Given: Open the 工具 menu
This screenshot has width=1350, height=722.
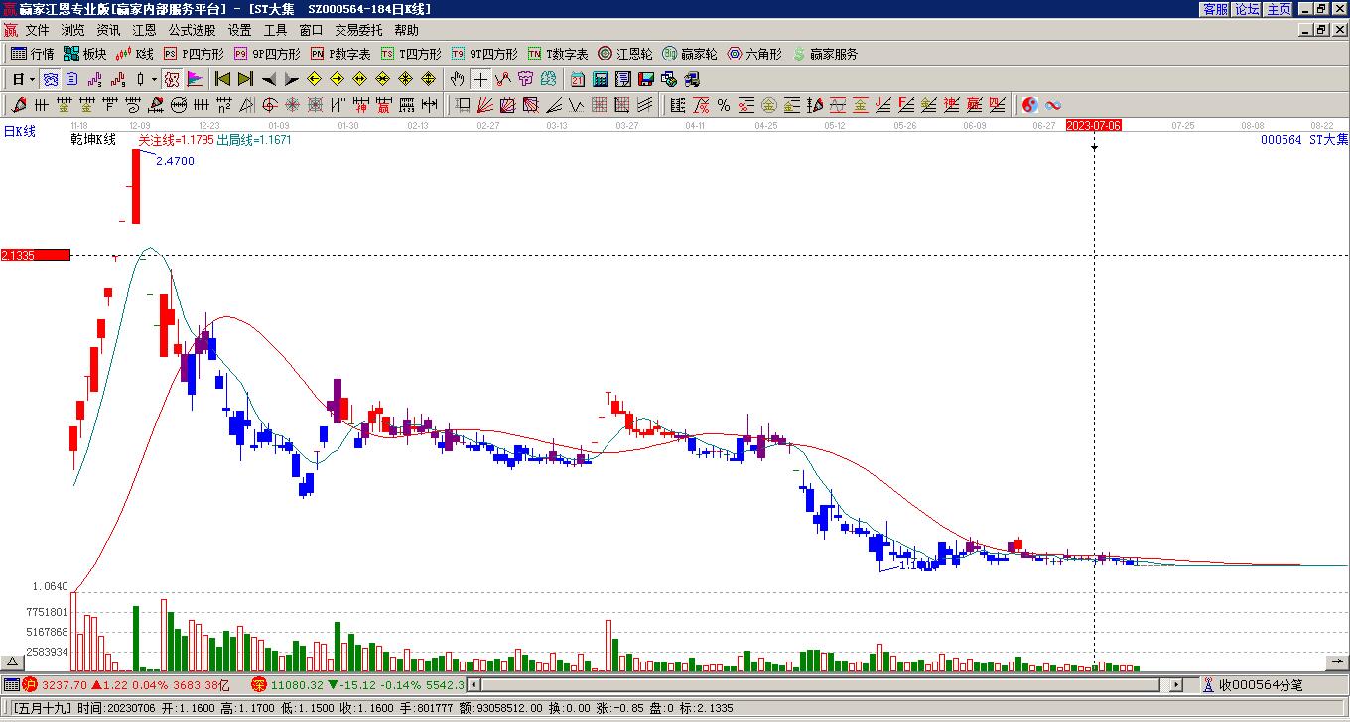Looking at the screenshot, I should (x=275, y=31).
